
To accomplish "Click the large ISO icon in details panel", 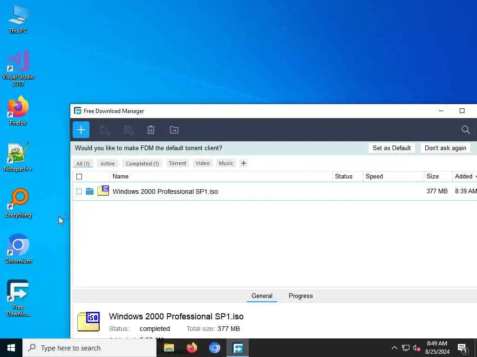I will (x=89, y=322).
